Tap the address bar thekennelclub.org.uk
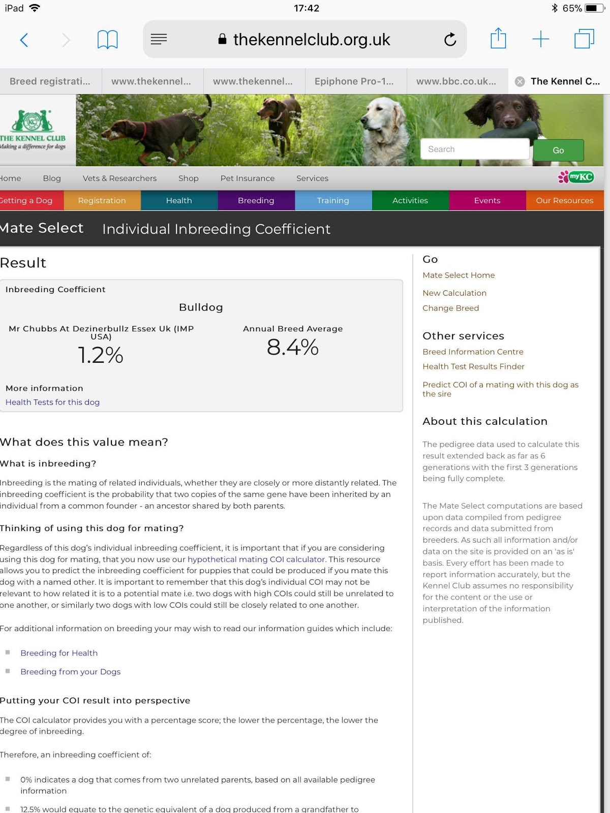The height and width of the screenshot is (813, 610). pos(305,39)
